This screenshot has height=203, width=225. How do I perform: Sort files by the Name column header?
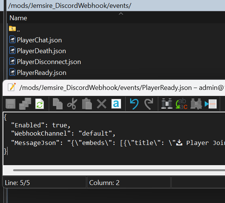[x=18, y=18]
